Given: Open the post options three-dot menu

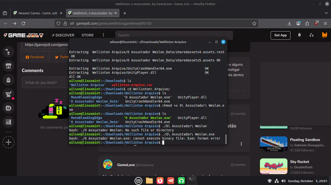Looking at the screenshot, I should [x=241, y=144].
